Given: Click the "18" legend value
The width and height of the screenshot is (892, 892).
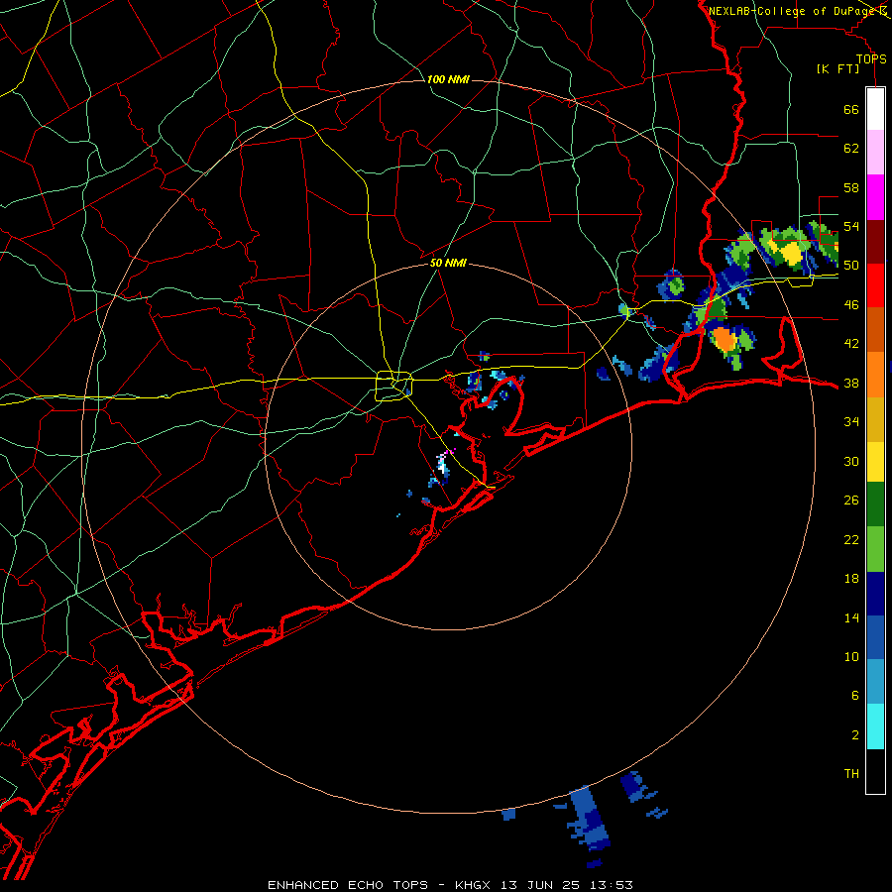Looking at the screenshot, I should point(851,579).
